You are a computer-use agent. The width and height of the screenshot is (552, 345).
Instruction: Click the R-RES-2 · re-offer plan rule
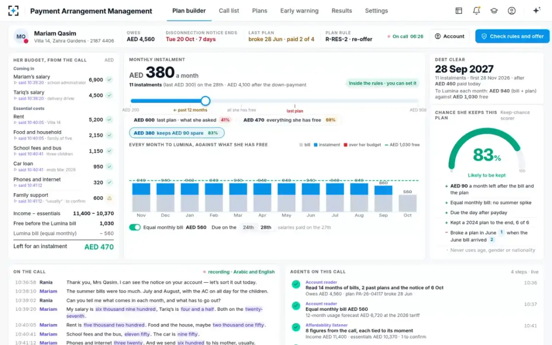pyautogui.click(x=349, y=39)
